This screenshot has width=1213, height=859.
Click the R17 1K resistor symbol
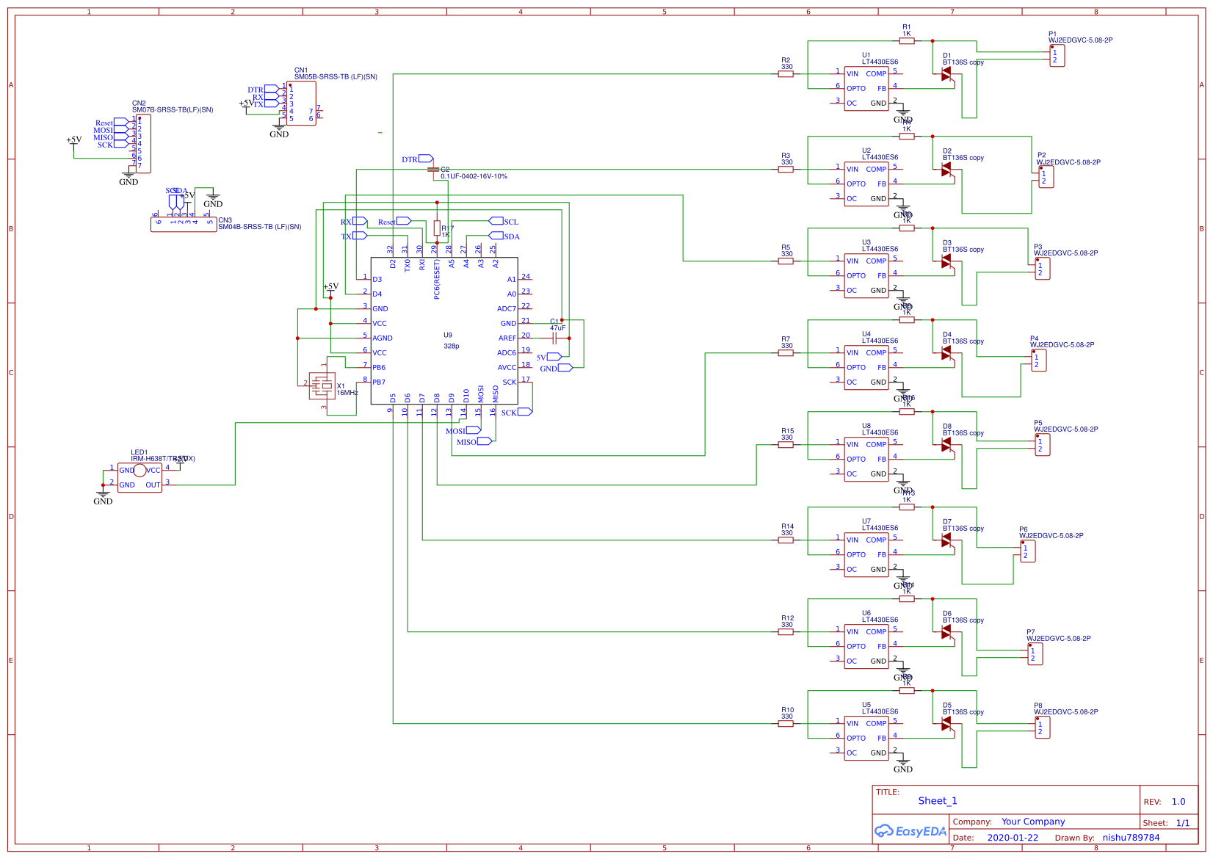(x=438, y=228)
